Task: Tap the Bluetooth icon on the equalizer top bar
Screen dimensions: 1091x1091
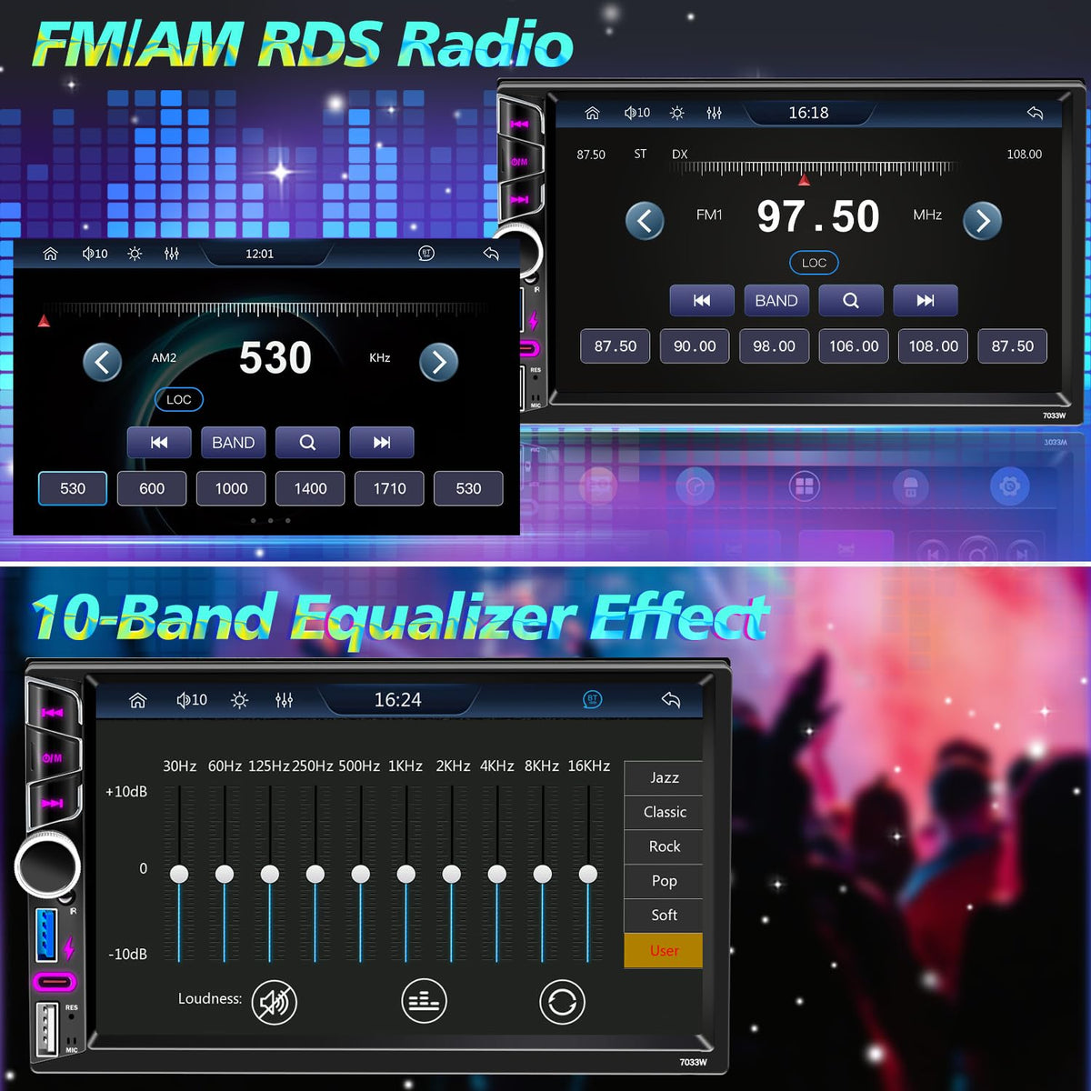Action: pos(593,699)
